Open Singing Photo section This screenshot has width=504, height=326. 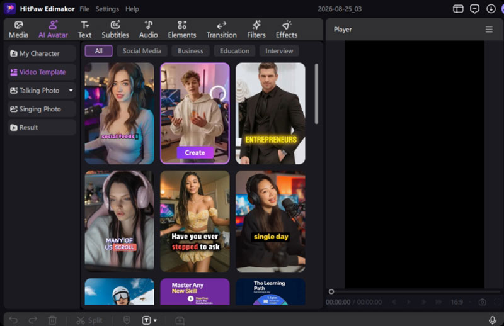point(42,110)
